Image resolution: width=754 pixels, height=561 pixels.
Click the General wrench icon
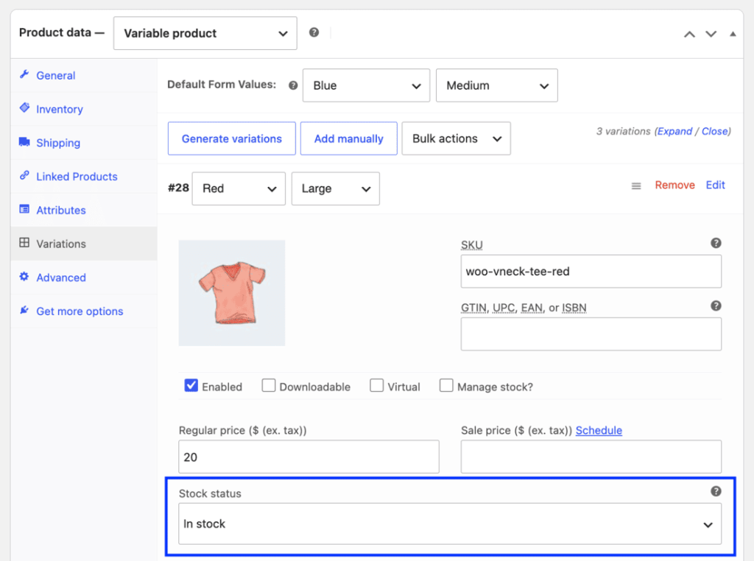pyautogui.click(x=24, y=74)
